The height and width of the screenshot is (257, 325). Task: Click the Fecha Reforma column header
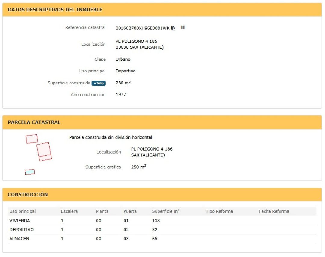coord(274,211)
